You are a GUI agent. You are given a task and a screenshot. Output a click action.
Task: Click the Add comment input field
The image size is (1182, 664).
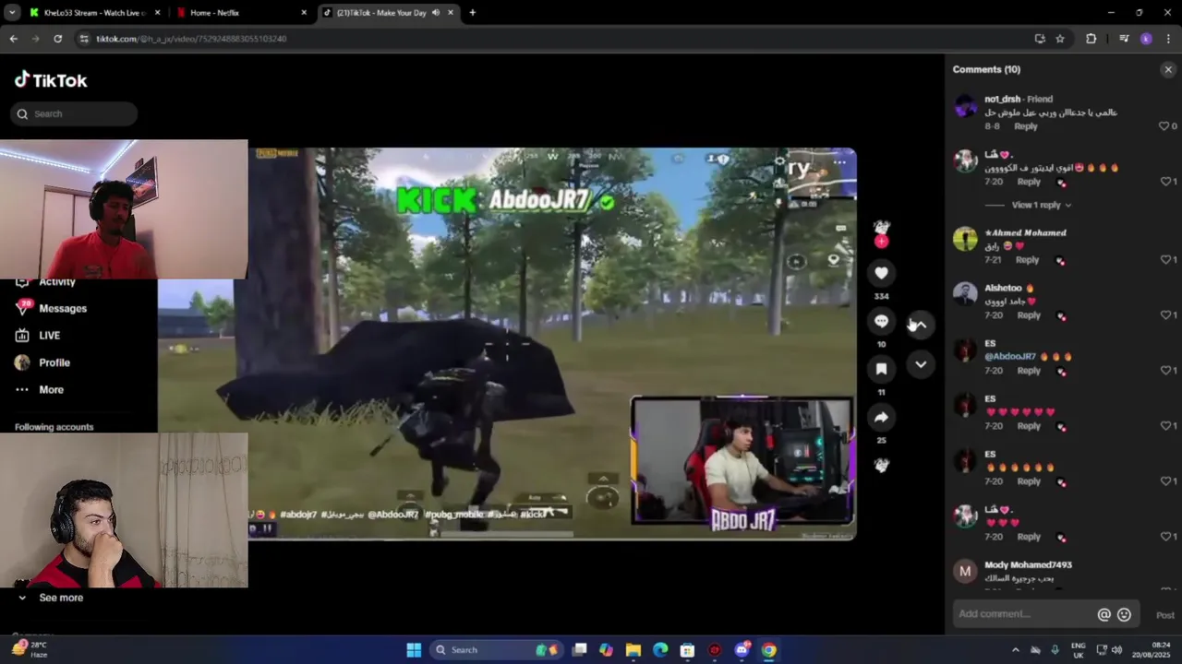coord(1023,614)
